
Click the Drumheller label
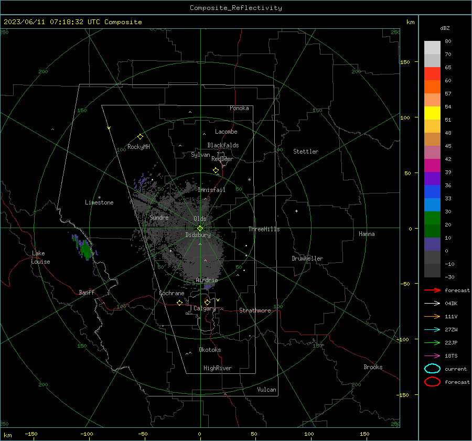(307, 259)
